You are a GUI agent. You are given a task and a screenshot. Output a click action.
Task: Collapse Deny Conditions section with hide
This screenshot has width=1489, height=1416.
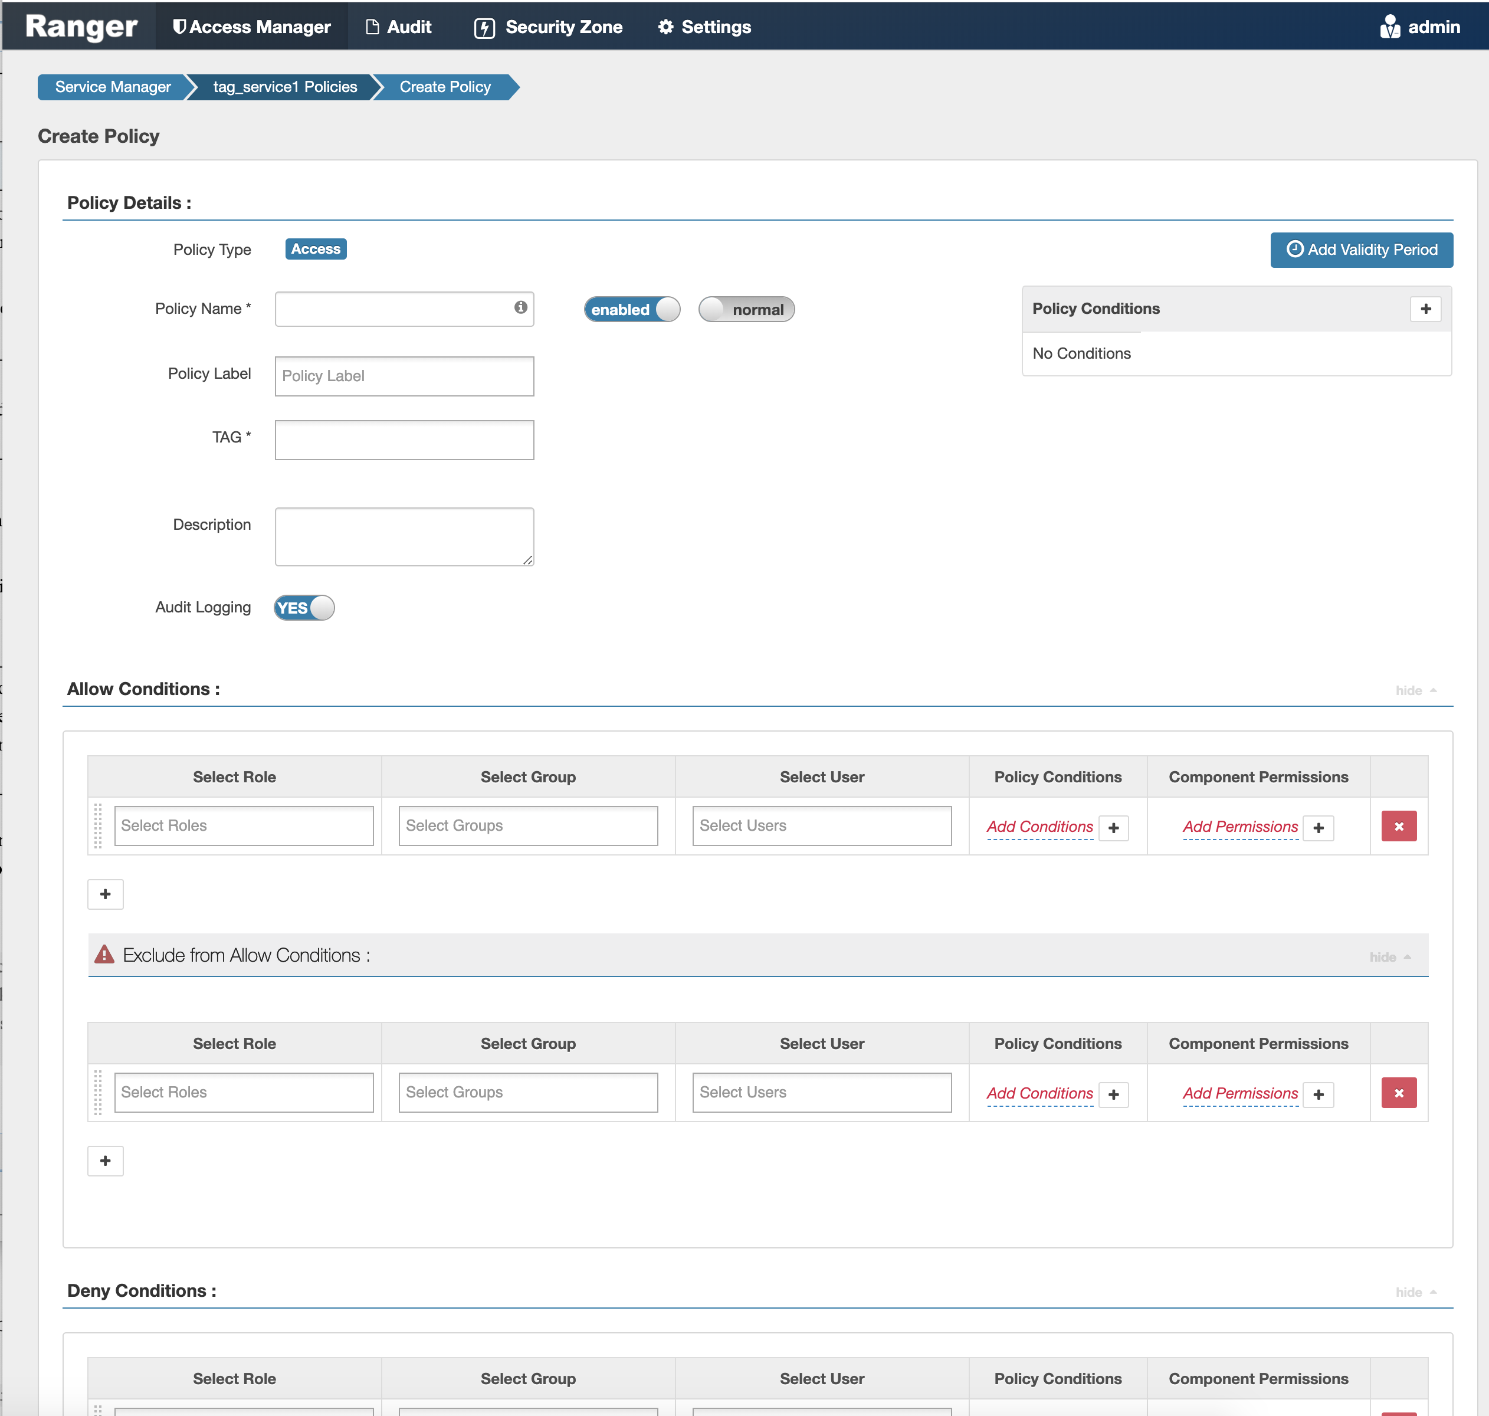pos(1414,1292)
